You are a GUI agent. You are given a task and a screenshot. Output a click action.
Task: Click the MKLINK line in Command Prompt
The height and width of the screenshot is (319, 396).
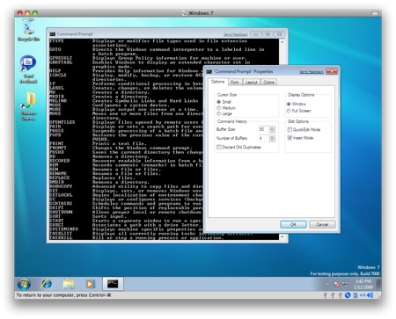pos(124,101)
